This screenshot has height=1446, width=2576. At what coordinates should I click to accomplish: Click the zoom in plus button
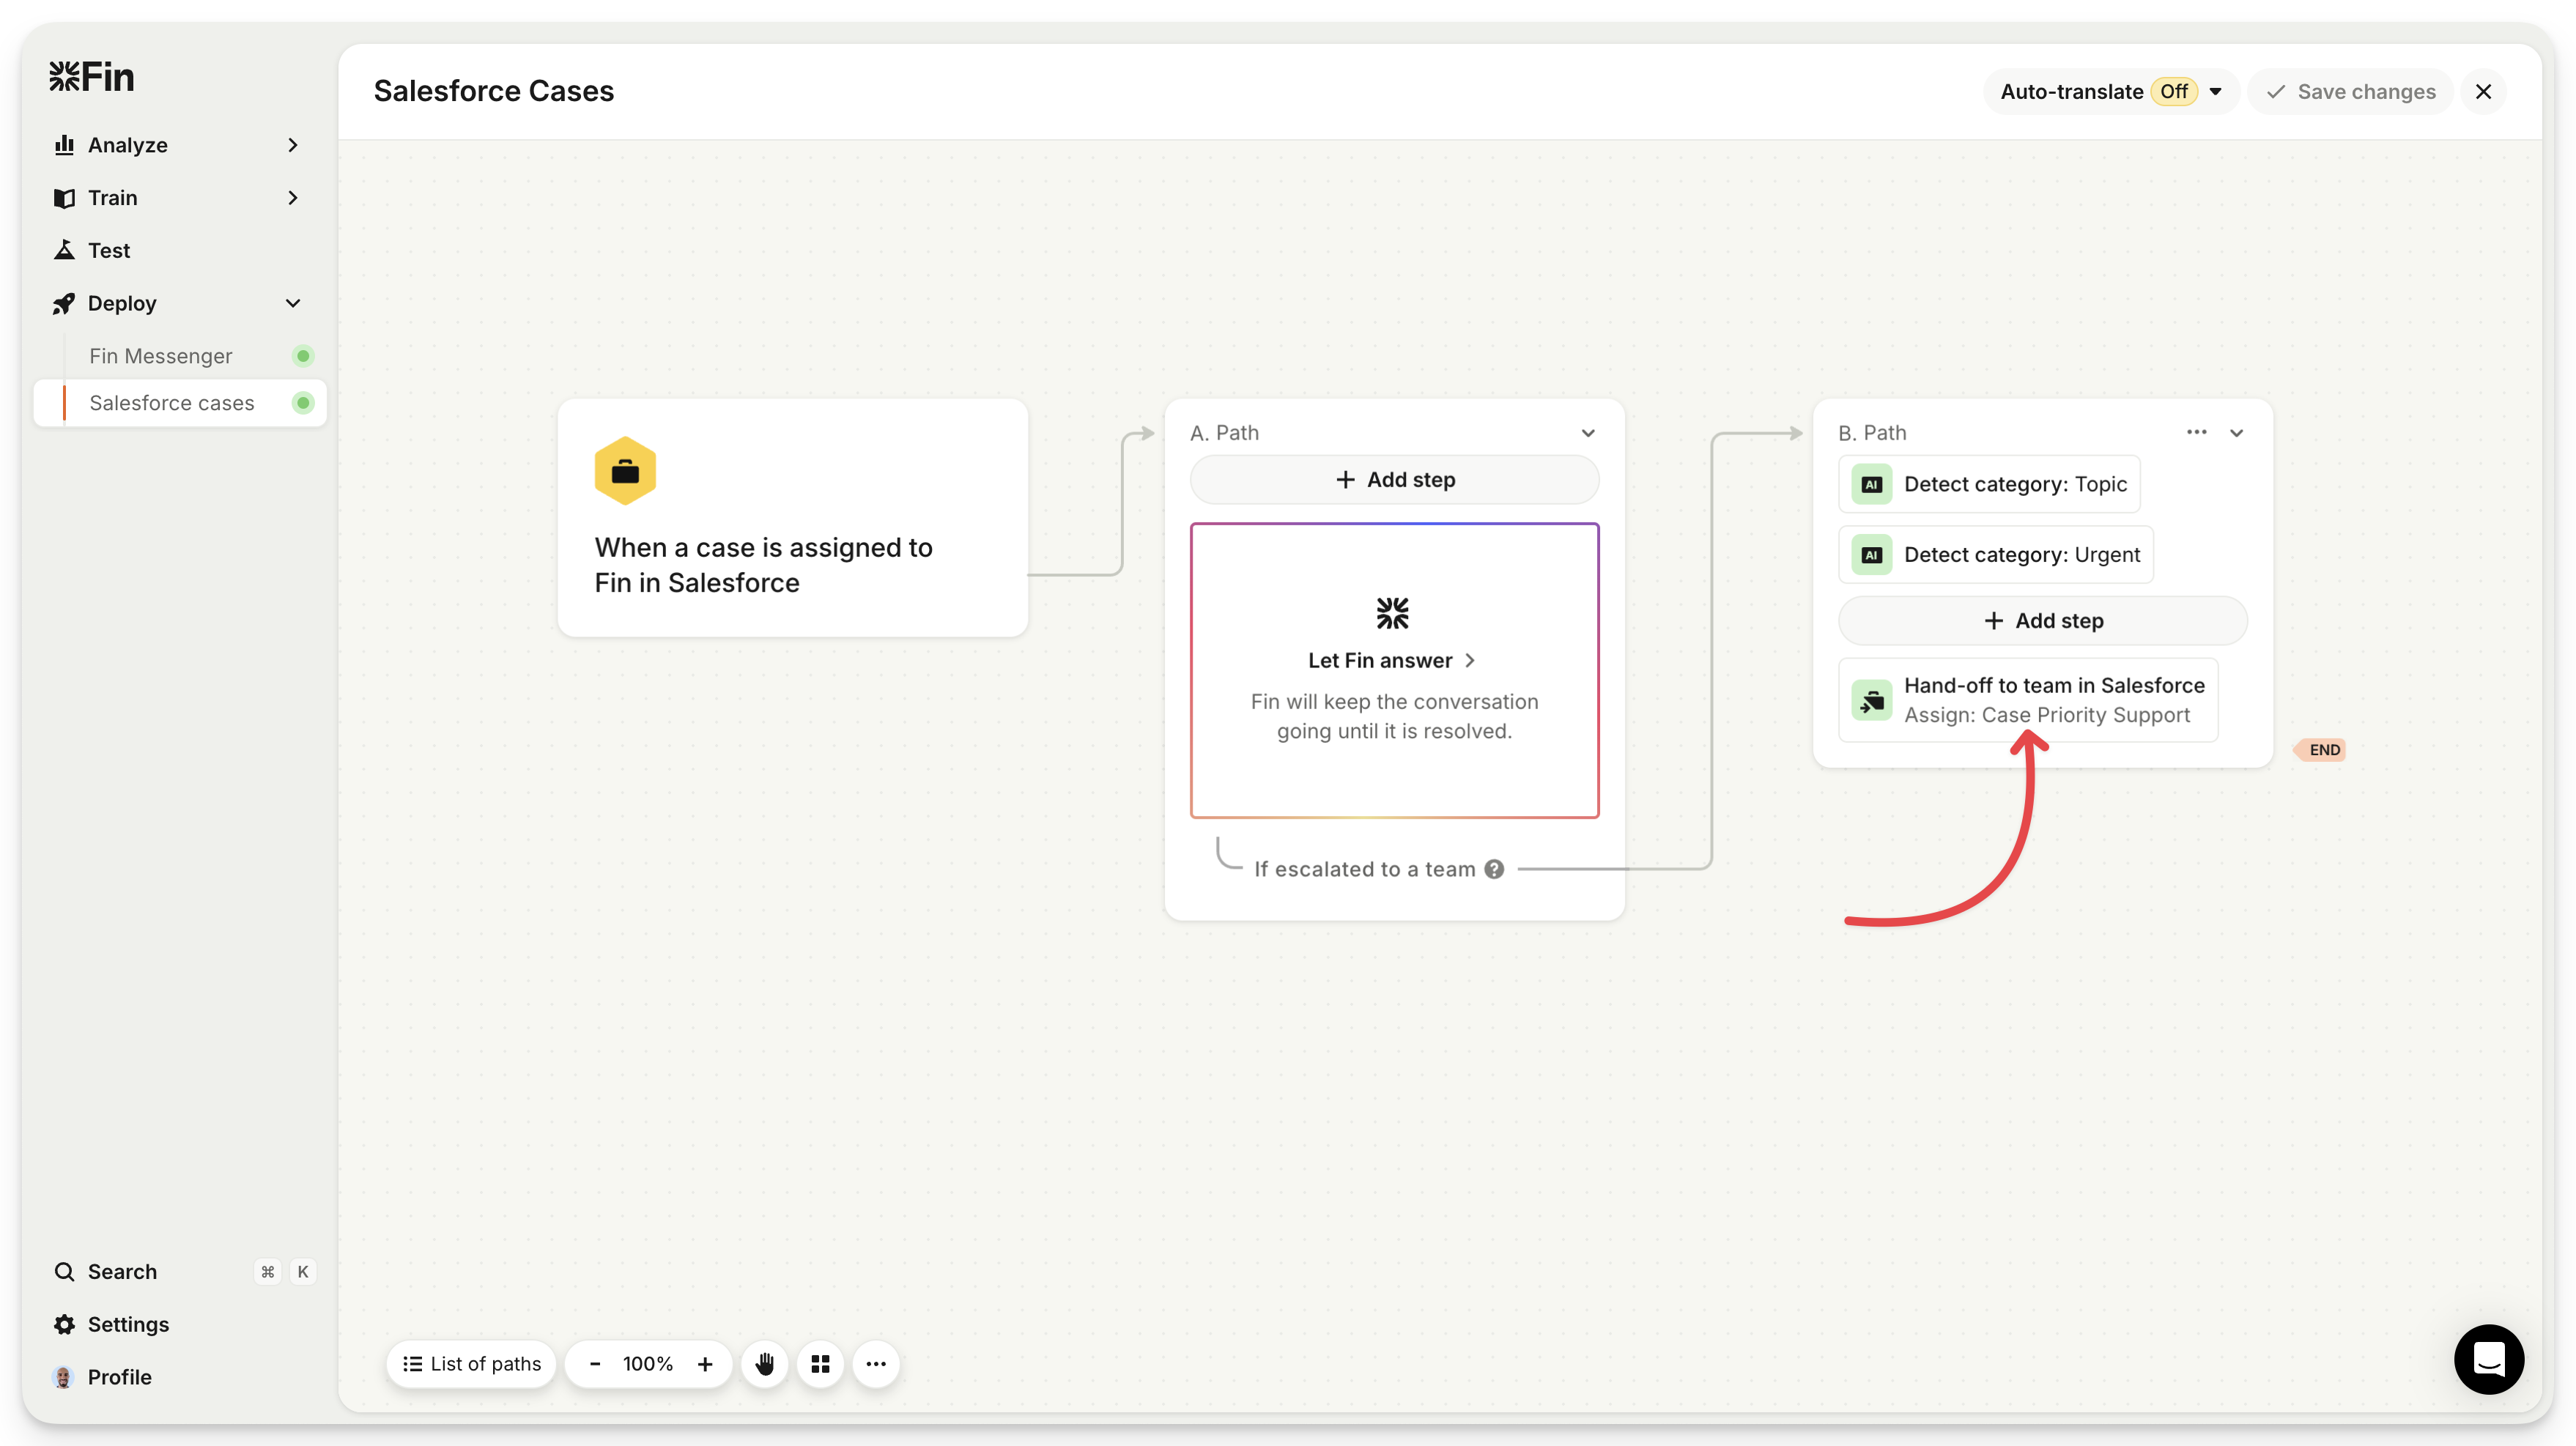(x=705, y=1364)
